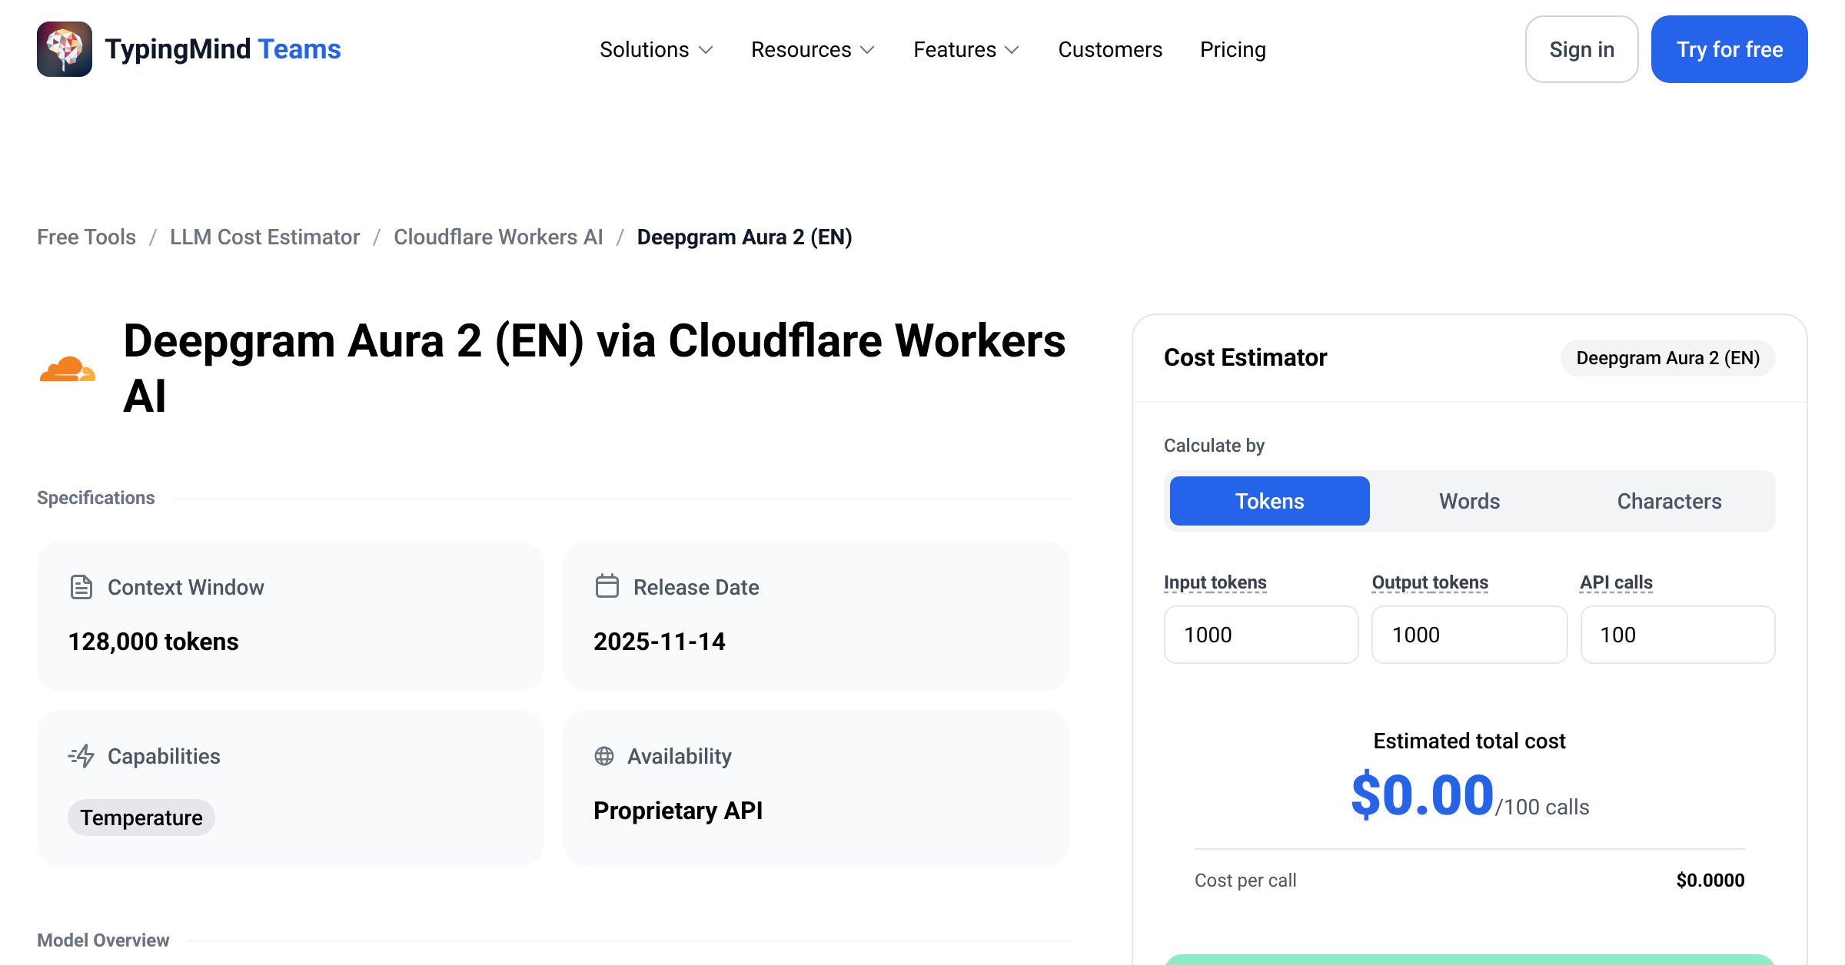Click the Capabilities lightning bolt icon
Screen dimensions: 1845x965
[x=81, y=756]
